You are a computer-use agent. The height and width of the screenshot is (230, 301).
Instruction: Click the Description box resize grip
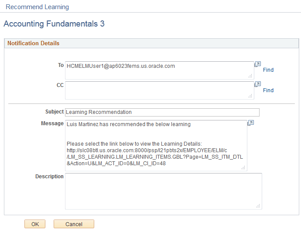click(258, 206)
